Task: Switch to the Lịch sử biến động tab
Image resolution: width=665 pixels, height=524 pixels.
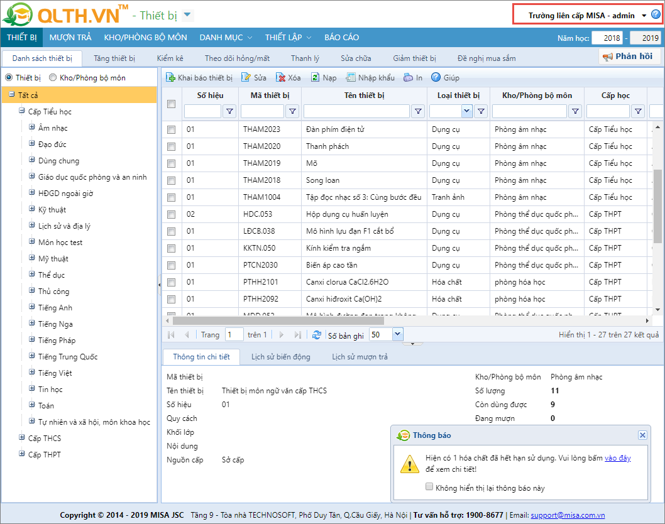Action: (x=281, y=356)
